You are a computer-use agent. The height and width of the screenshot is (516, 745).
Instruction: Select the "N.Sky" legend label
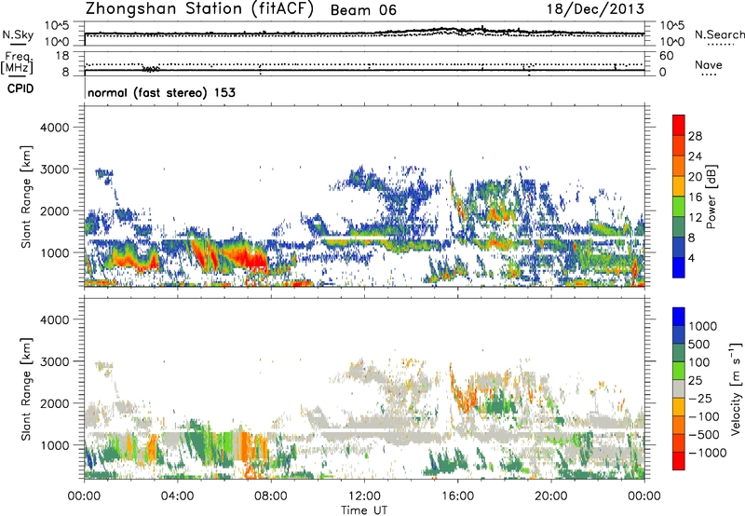click(x=18, y=34)
